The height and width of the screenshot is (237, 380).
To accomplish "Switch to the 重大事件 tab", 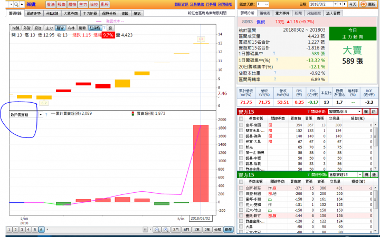I will pyautogui.click(x=282, y=13).
